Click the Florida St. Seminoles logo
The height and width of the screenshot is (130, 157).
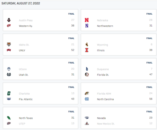click(x=87, y=74)
